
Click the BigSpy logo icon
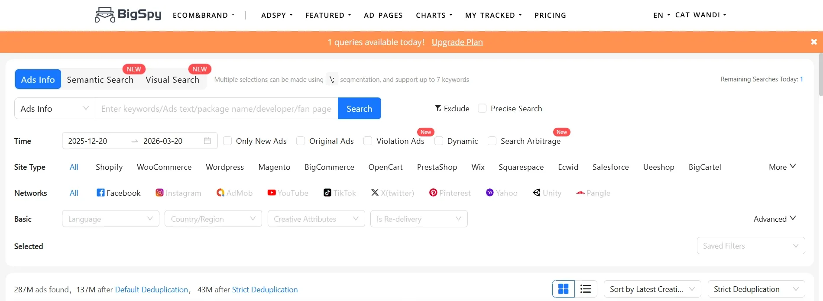click(x=104, y=15)
